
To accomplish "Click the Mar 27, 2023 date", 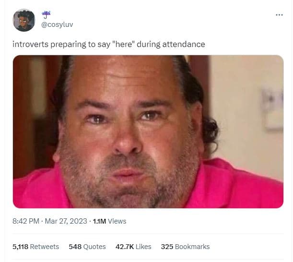I will (66, 221).
